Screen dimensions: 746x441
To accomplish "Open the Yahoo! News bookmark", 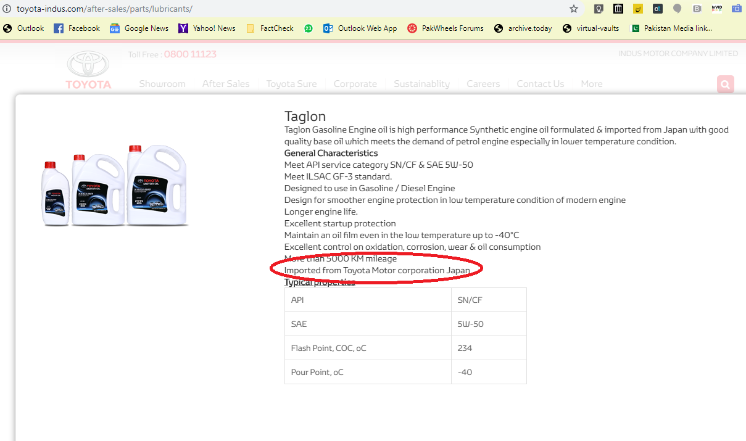I will point(207,28).
